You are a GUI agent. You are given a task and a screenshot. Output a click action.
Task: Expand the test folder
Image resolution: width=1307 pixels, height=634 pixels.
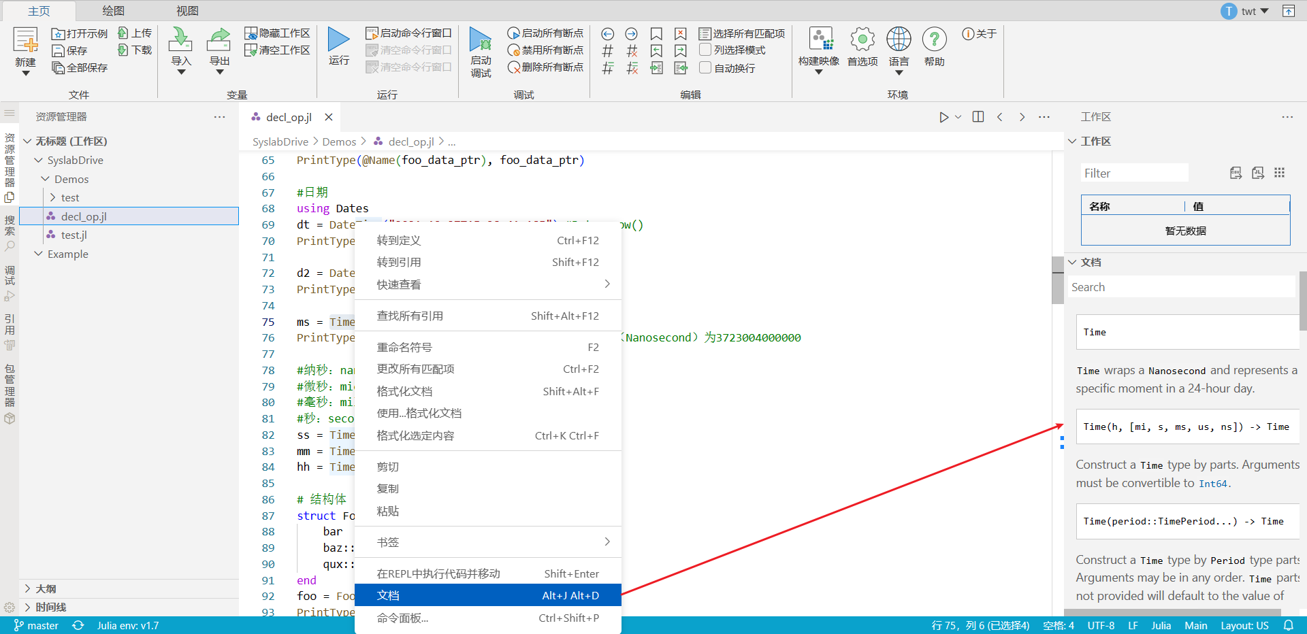(52, 197)
